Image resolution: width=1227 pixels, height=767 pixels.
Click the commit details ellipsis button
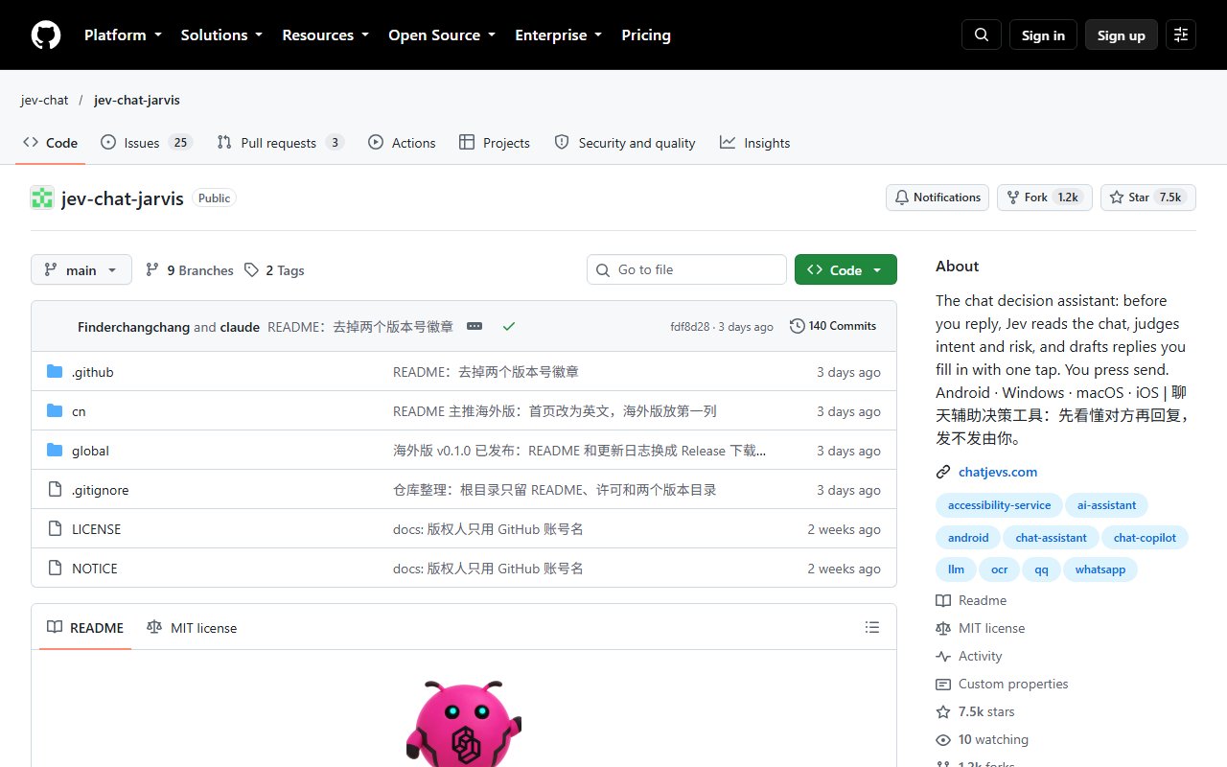(x=475, y=326)
